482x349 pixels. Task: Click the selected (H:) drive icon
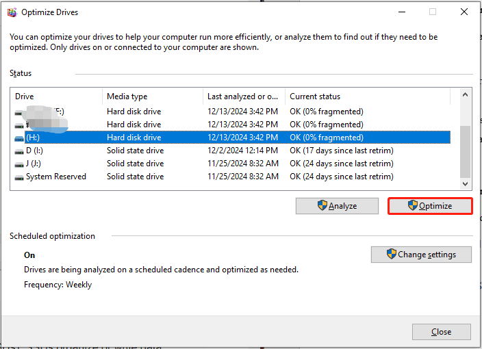point(19,138)
